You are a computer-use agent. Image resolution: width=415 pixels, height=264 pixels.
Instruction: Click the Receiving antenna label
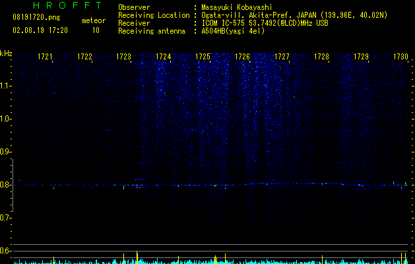coord(152,31)
